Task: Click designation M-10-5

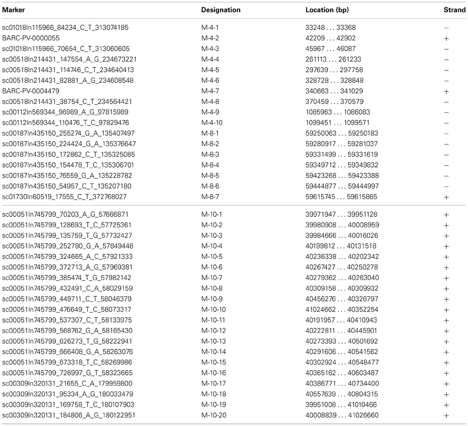Action: pyautogui.click(x=212, y=257)
